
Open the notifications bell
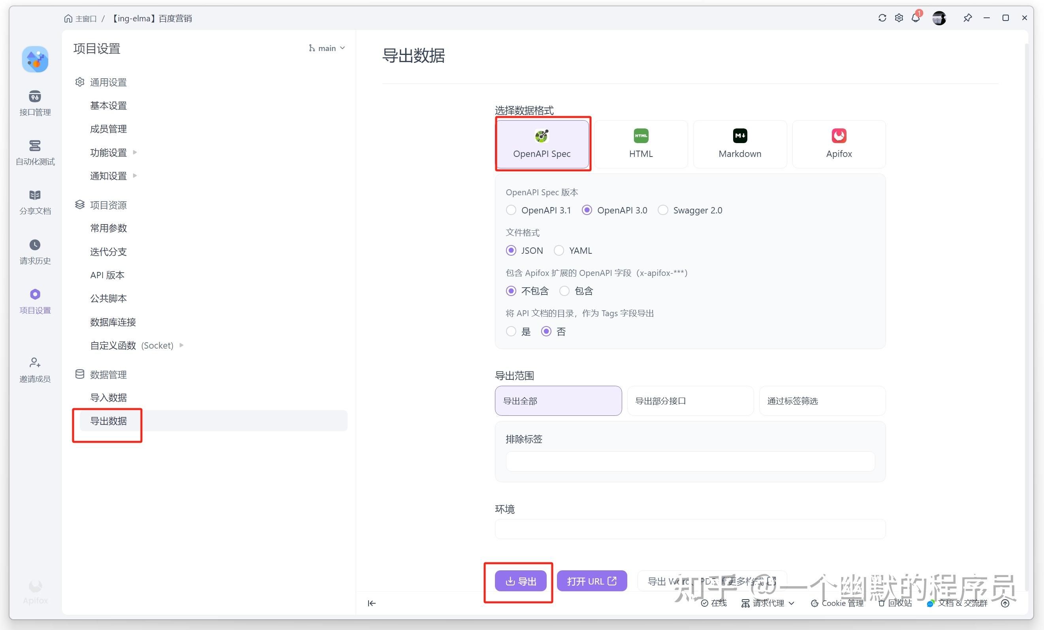coord(916,18)
